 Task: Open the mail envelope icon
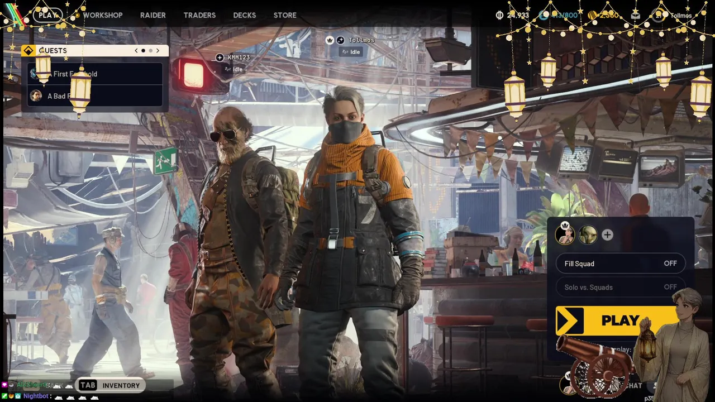tap(636, 15)
